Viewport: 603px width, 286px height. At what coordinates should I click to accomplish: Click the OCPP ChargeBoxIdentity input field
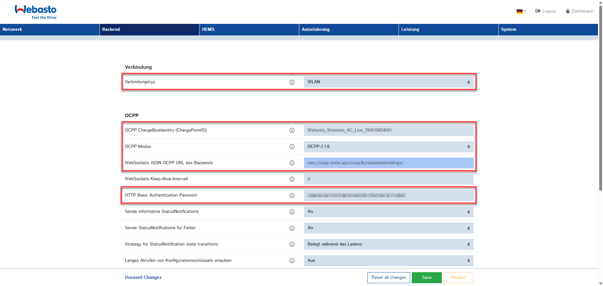388,130
